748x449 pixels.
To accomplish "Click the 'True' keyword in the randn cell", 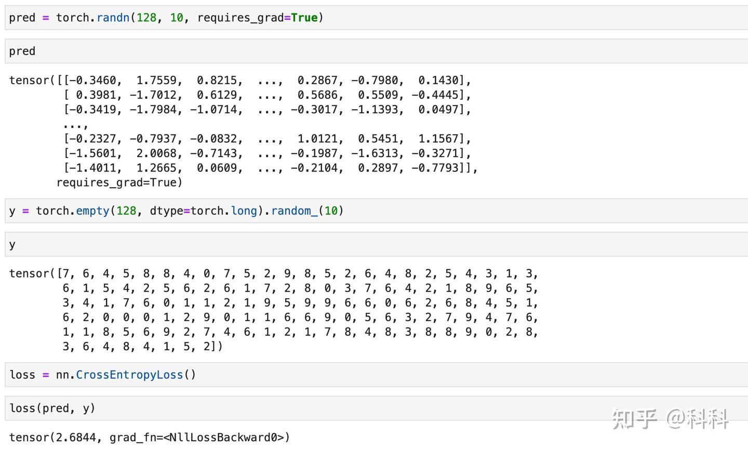I will click(x=304, y=18).
